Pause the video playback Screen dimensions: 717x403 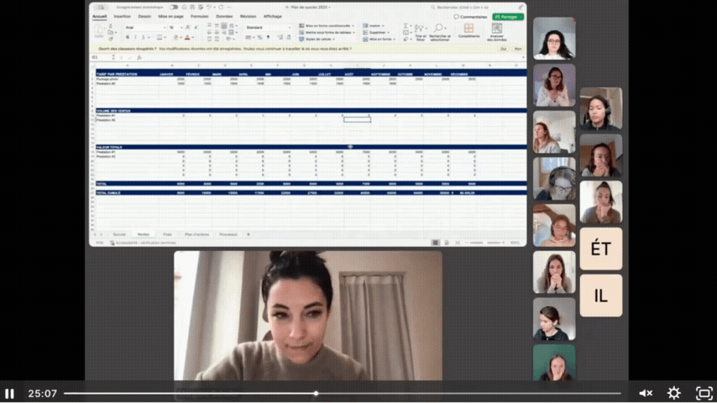click(10, 393)
